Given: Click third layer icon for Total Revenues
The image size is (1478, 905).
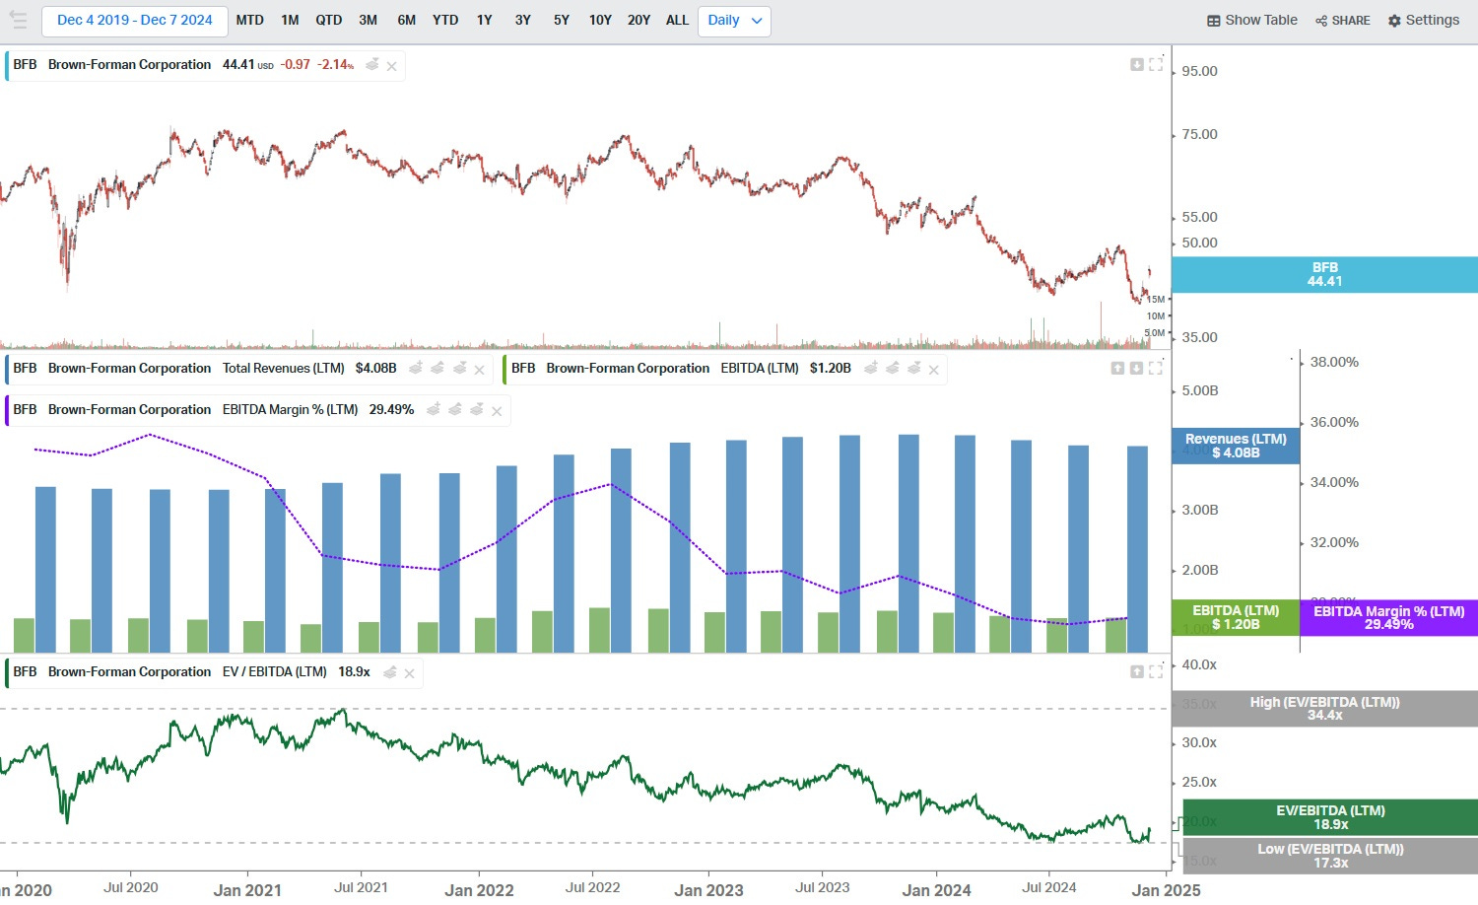Looking at the screenshot, I should (459, 368).
